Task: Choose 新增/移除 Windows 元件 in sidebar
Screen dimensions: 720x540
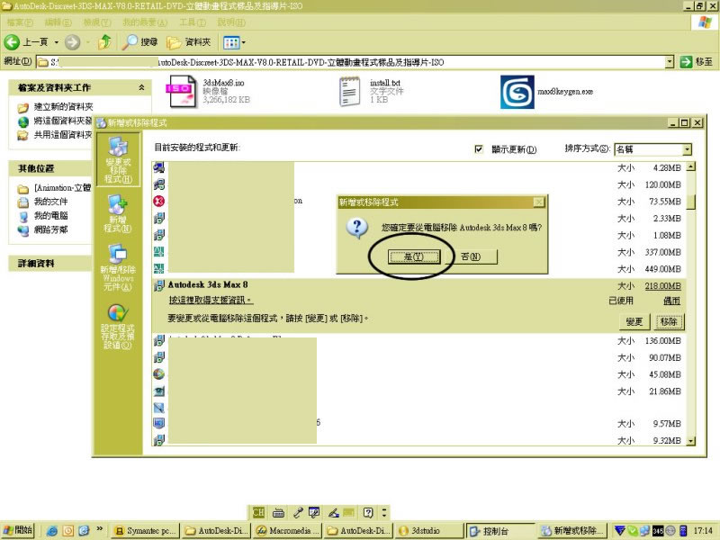Action: click(x=118, y=267)
